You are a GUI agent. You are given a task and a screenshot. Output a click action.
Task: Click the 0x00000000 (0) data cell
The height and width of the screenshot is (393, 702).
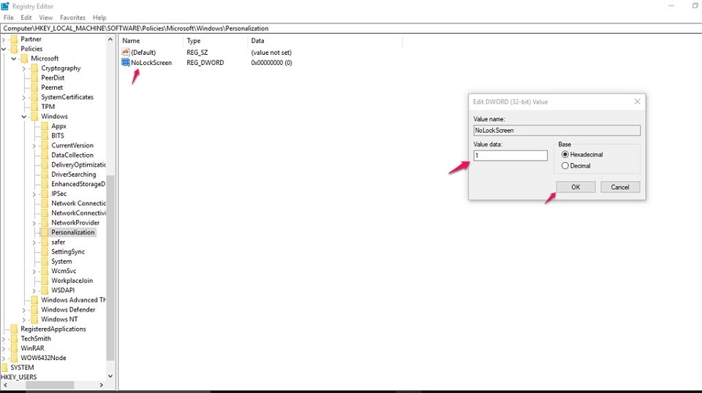271,63
